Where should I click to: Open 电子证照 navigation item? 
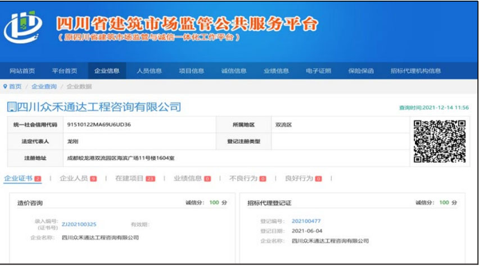[x=318, y=71]
